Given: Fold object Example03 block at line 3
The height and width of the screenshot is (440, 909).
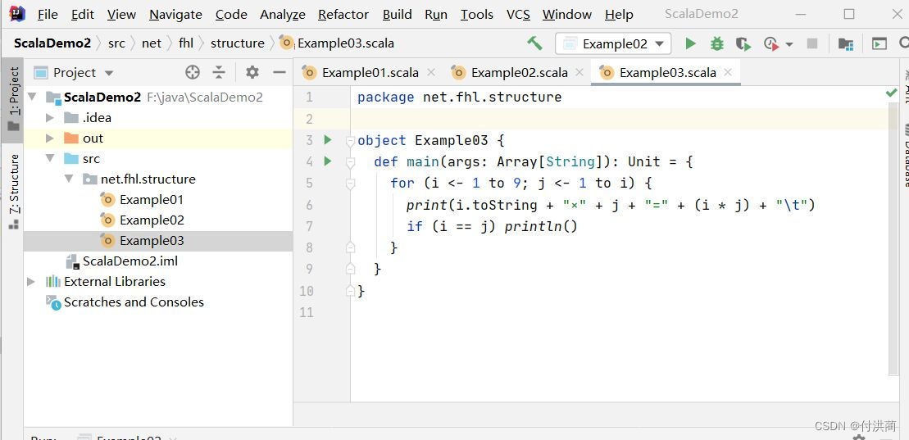Looking at the screenshot, I should [x=349, y=141].
